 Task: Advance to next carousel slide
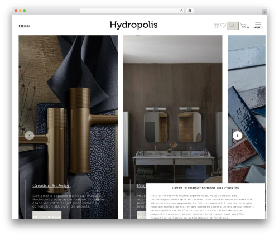click(x=237, y=136)
